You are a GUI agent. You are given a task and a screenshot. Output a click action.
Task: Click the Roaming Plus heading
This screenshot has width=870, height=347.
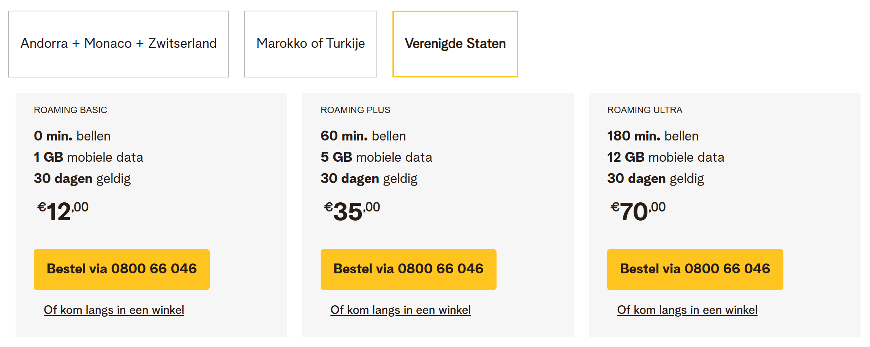(x=355, y=110)
